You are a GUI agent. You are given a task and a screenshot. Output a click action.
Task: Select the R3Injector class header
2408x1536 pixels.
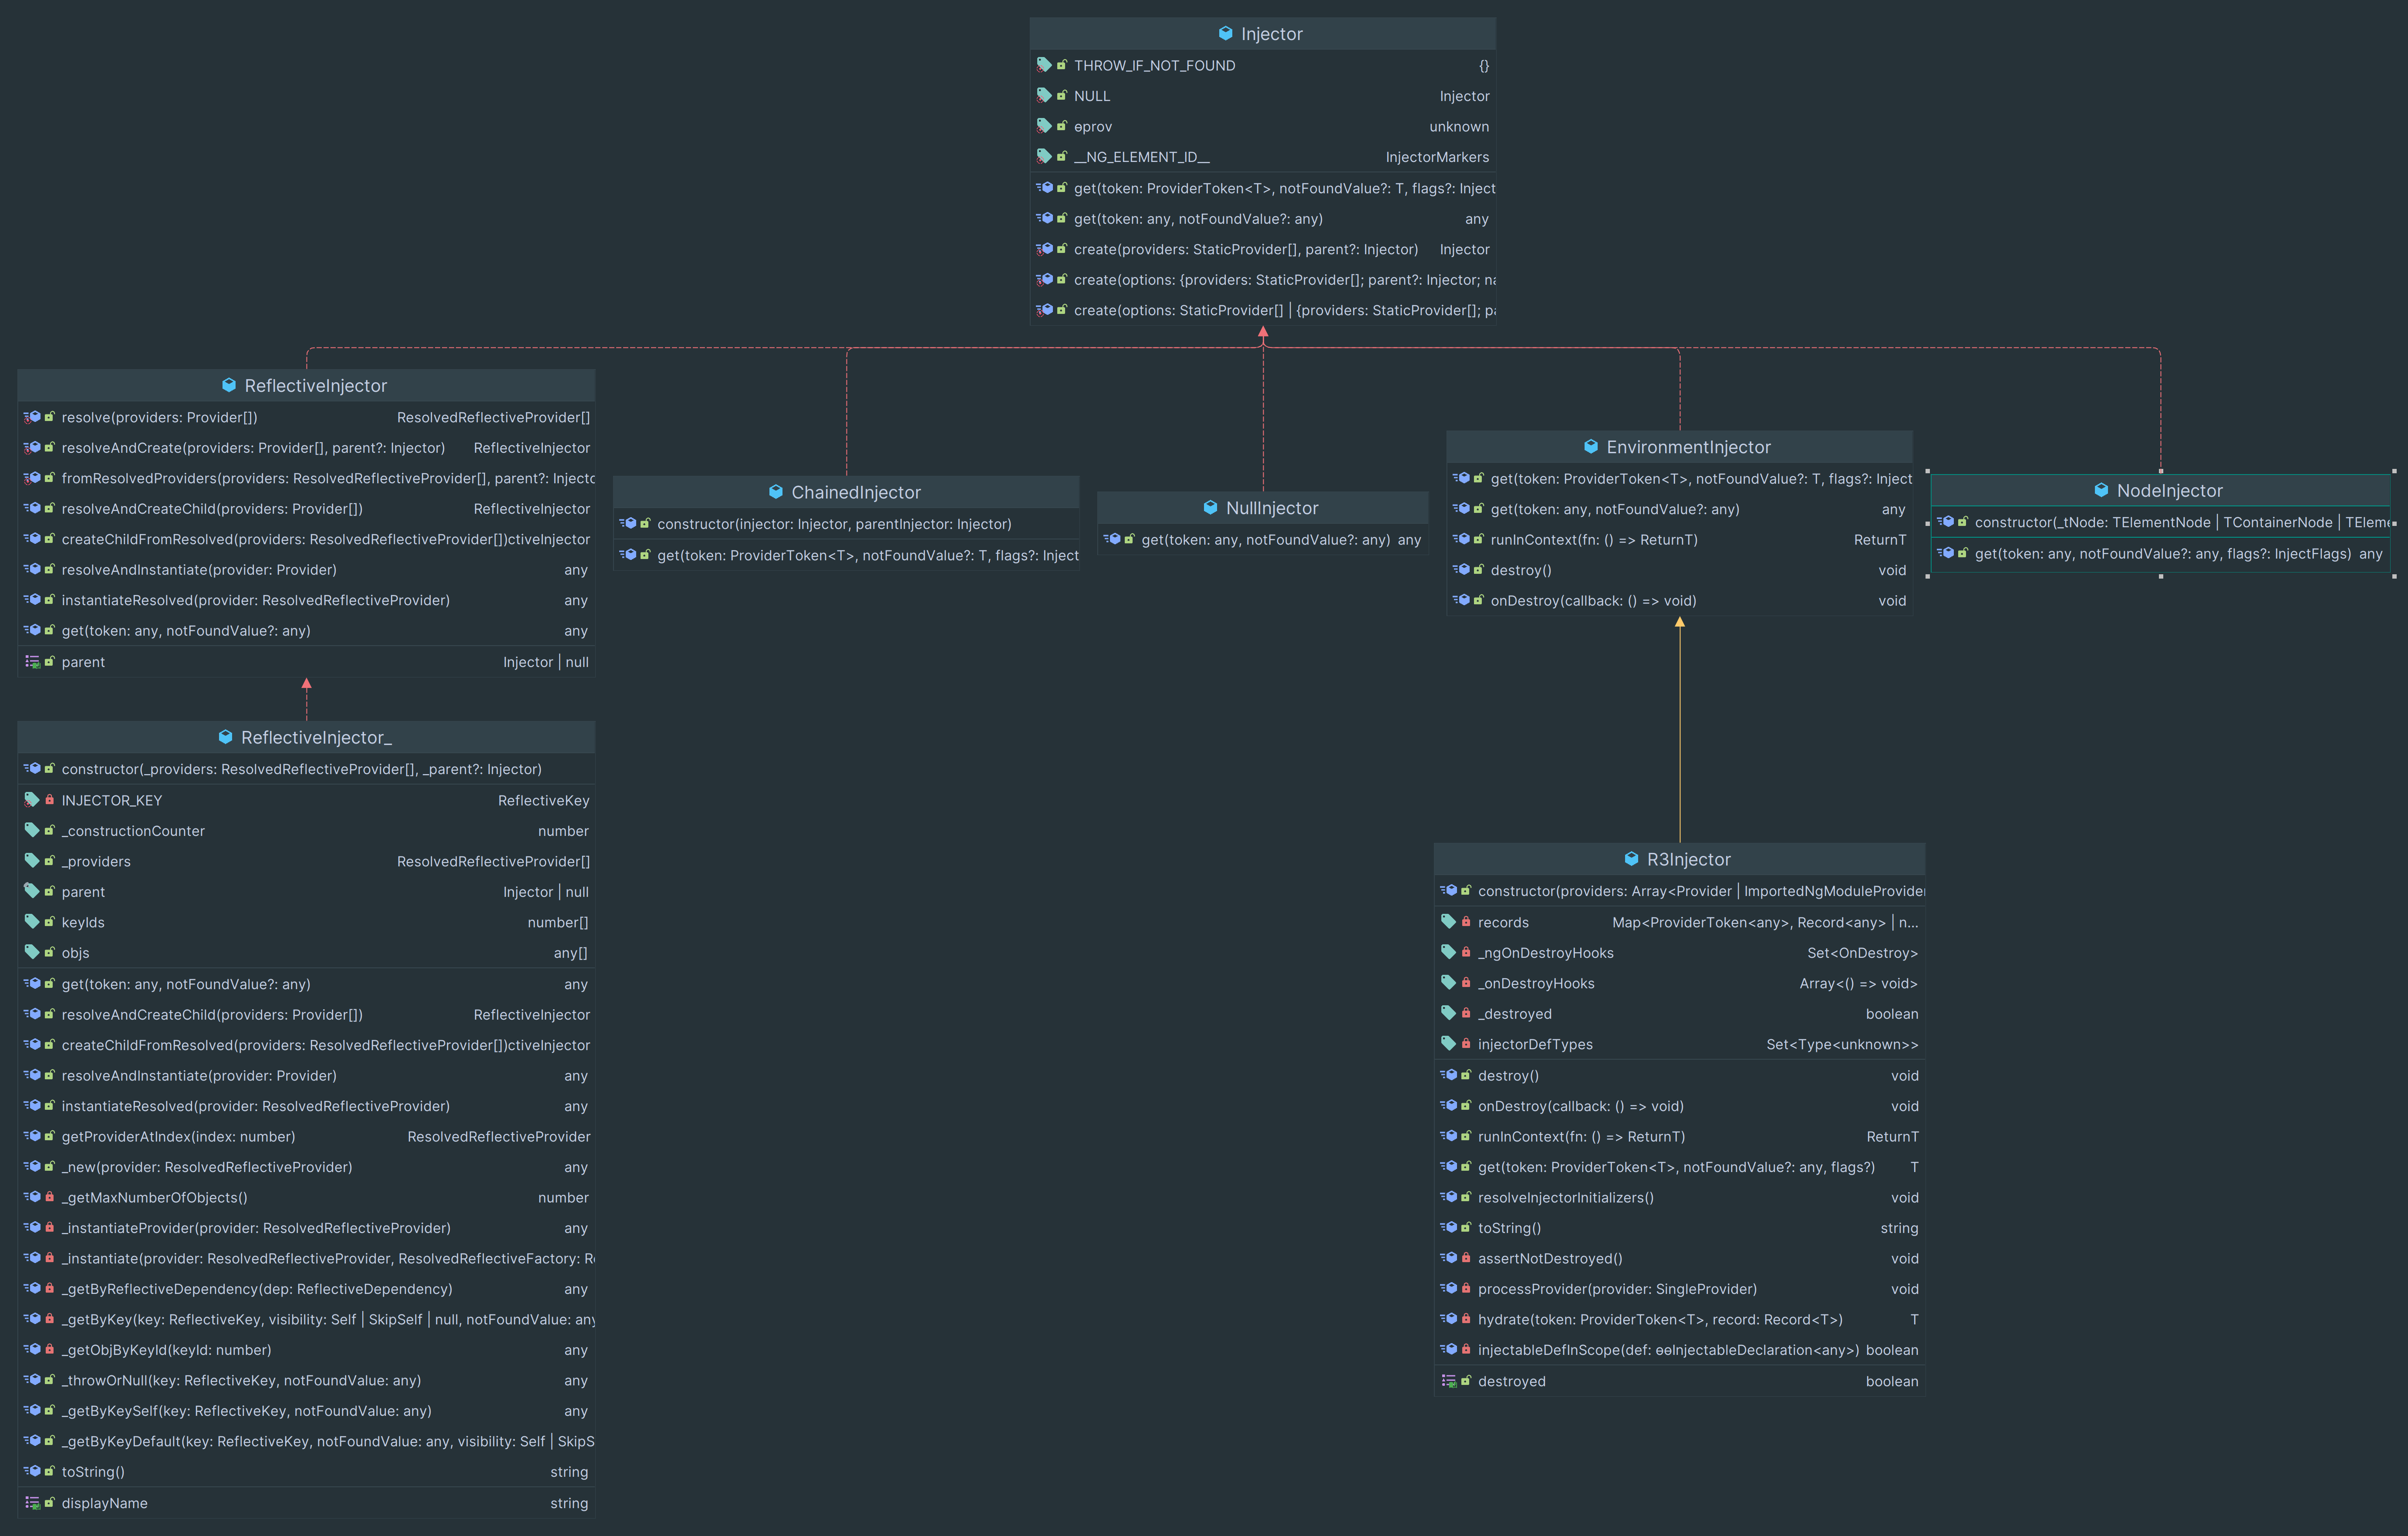(1679, 859)
